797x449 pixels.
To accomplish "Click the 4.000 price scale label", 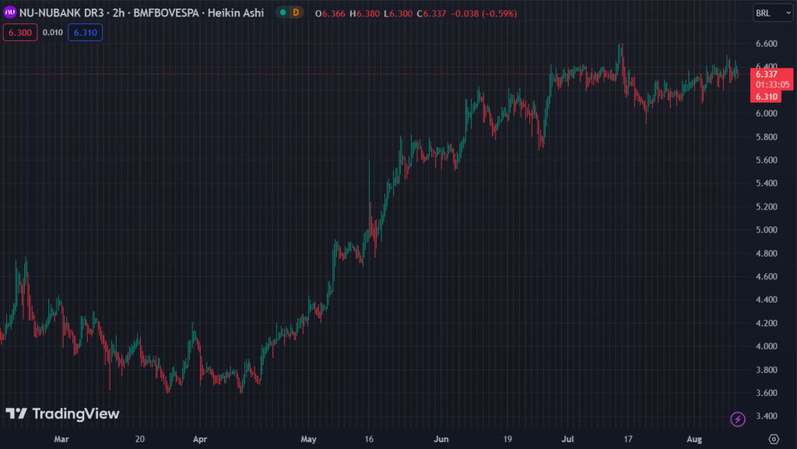I will coord(767,346).
